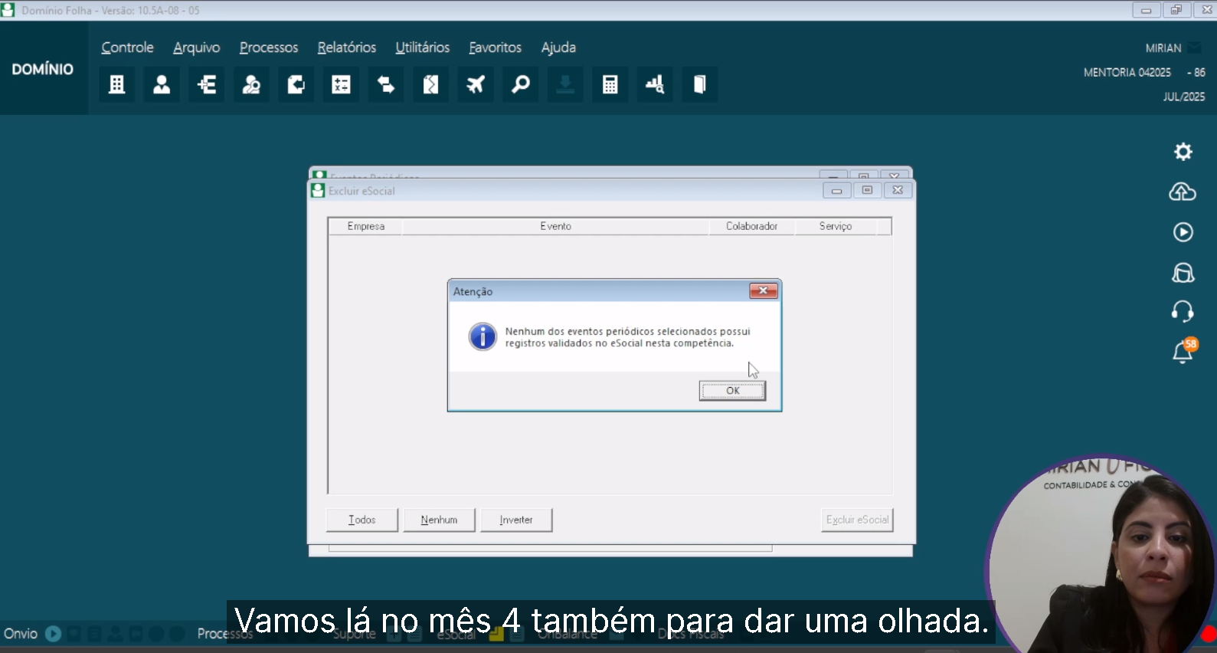Close the Excluir eSocial window
Screen dimensions: 1217x653
pos(898,190)
